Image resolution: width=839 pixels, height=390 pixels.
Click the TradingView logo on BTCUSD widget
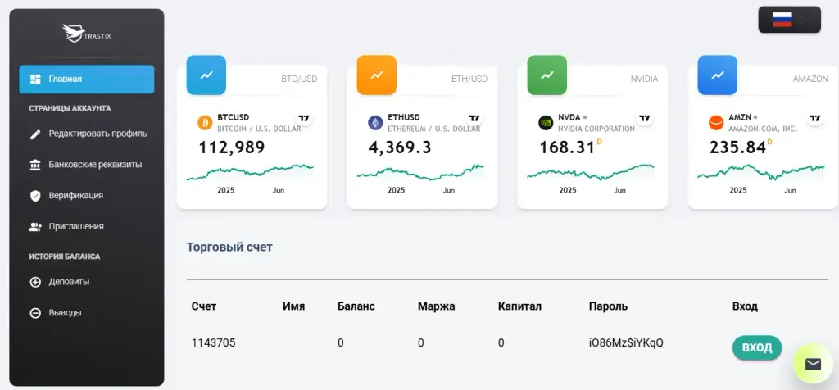(303, 118)
